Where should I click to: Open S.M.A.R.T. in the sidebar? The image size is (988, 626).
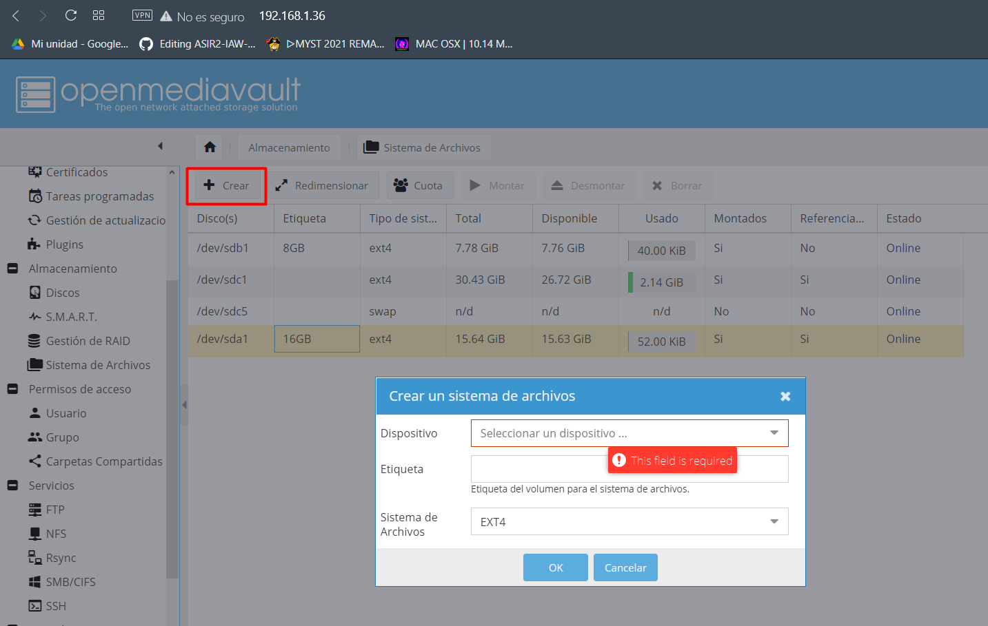71,317
